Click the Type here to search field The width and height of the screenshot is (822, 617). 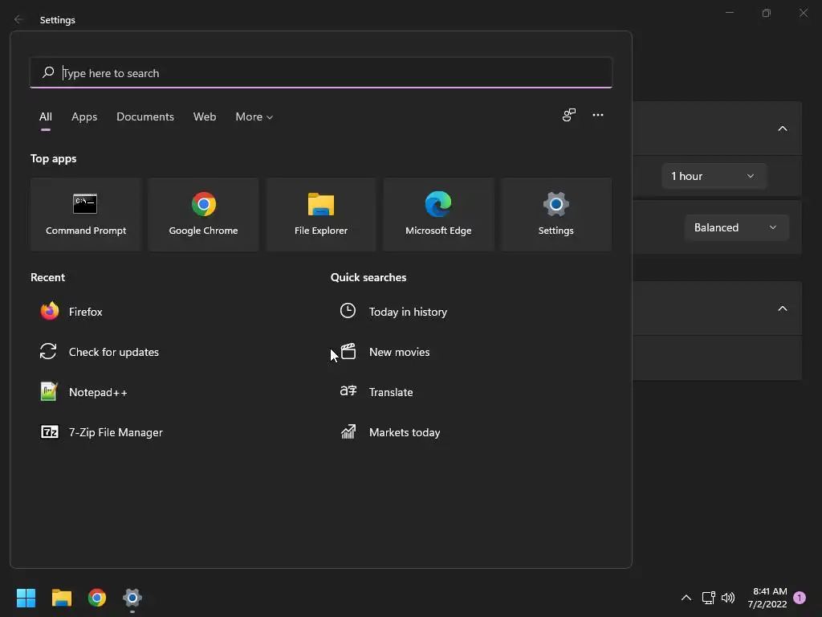click(x=321, y=73)
